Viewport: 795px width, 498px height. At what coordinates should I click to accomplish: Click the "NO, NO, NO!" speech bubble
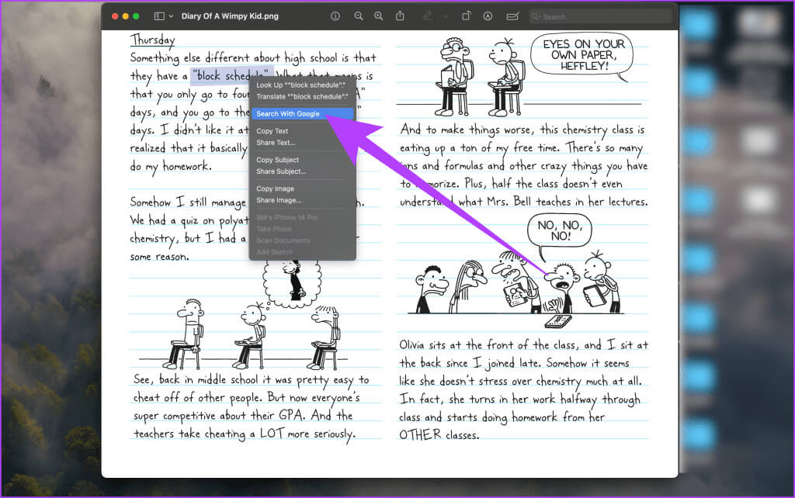pos(560,230)
